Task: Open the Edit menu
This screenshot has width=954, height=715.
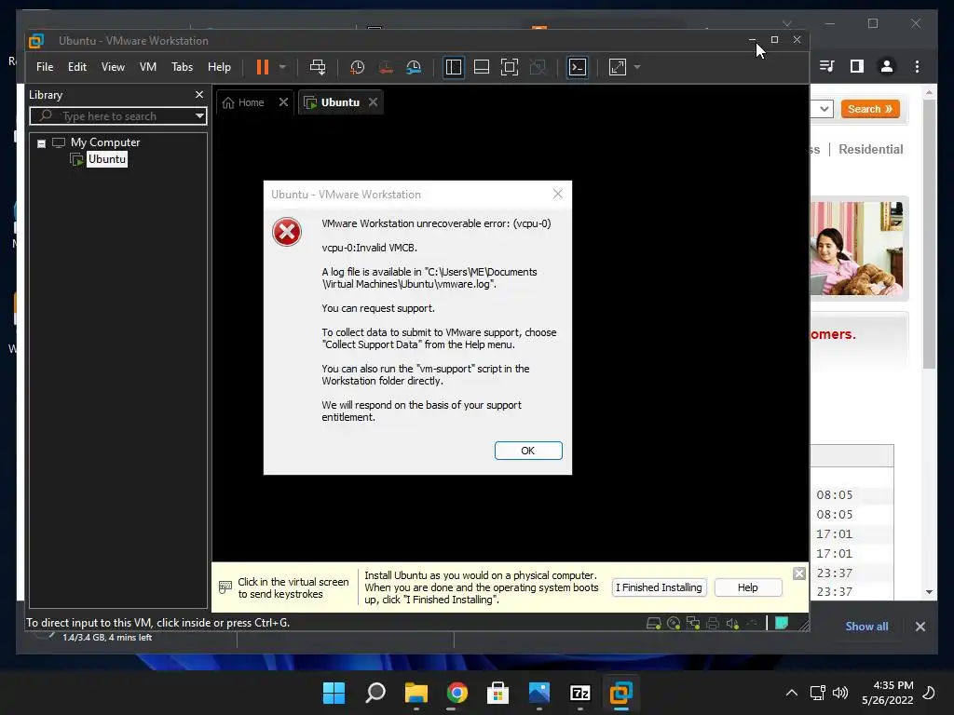Action: coord(77,67)
